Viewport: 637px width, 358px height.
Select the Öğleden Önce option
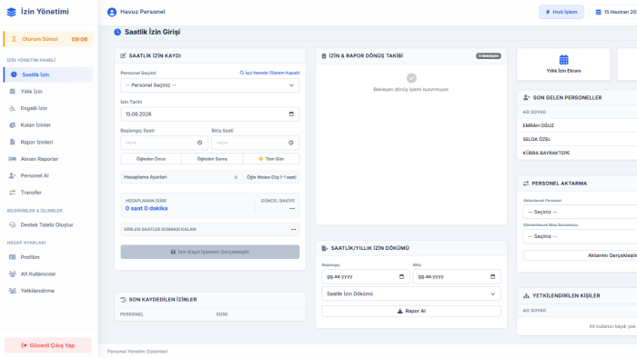coord(151,159)
